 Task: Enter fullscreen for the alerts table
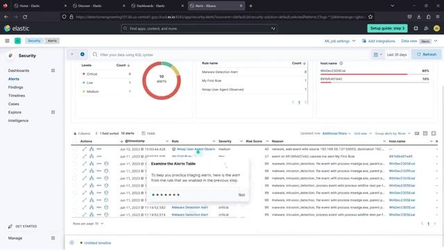click(x=434, y=133)
